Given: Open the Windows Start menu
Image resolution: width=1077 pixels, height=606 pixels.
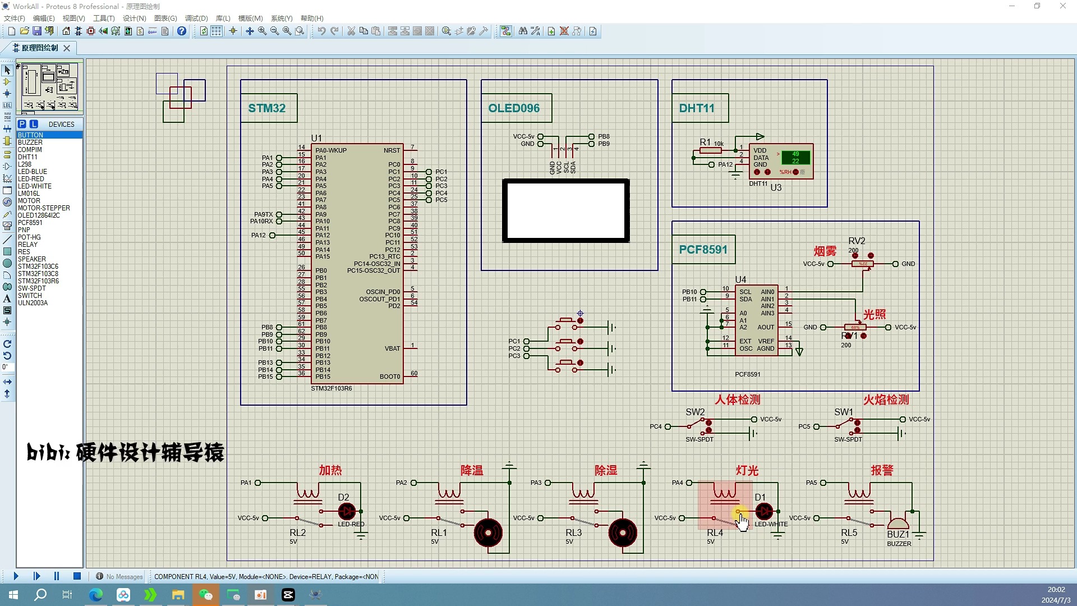Looking at the screenshot, I should click(x=13, y=595).
